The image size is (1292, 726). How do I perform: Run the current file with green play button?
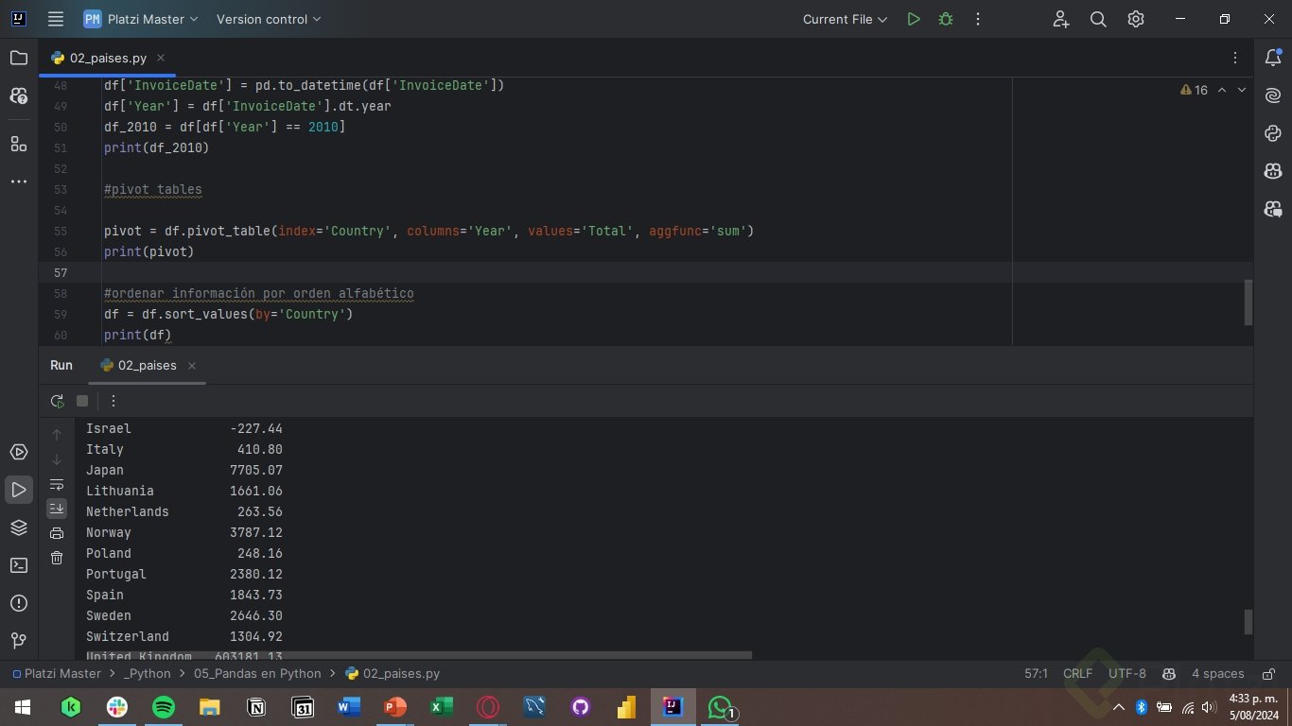pos(913,19)
